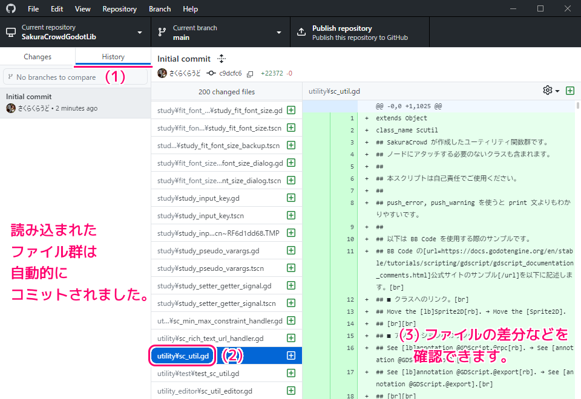Viewport: 581px width, 399px height.
Task: Open the Repository menu
Action: point(119,9)
